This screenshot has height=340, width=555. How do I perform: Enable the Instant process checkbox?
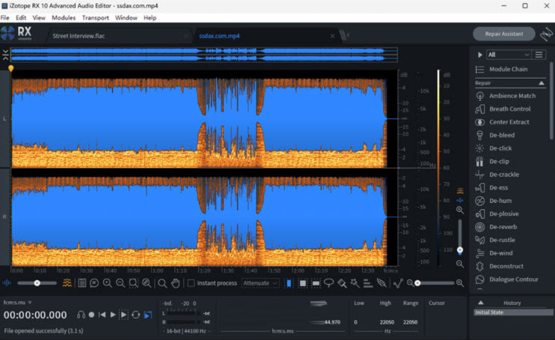[191, 283]
